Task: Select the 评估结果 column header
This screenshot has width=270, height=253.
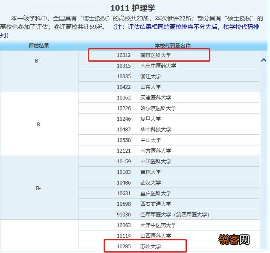Action: click(39, 45)
